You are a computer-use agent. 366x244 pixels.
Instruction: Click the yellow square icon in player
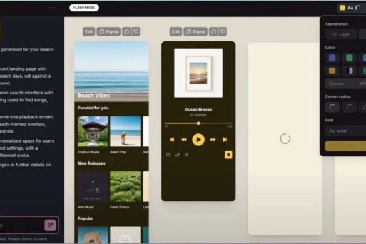[228, 155]
